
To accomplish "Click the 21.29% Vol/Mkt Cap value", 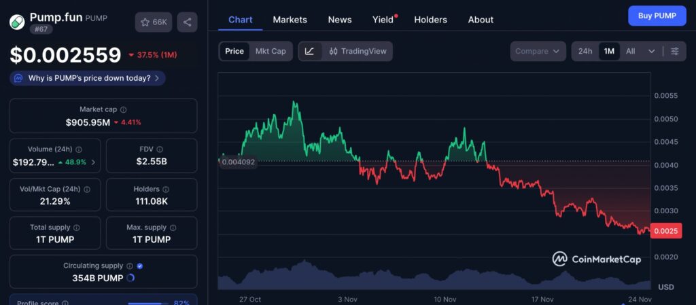I will 55,201.
